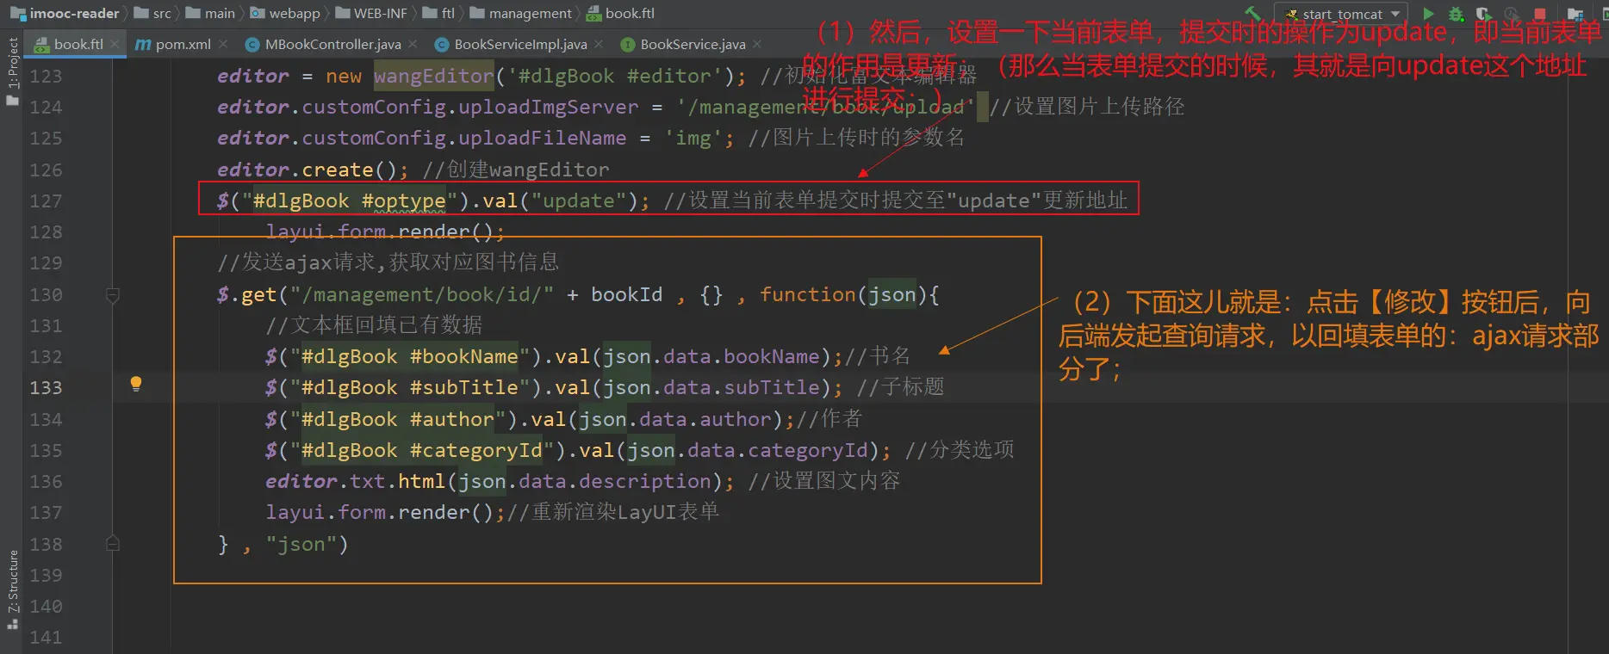This screenshot has height=654, width=1609.
Task: Click the ftl breadcrumb folder
Action: pyautogui.click(x=438, y=13)
